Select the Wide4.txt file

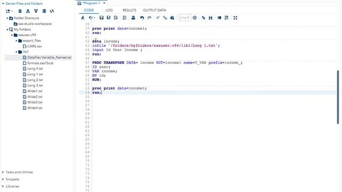coord(33,108)
